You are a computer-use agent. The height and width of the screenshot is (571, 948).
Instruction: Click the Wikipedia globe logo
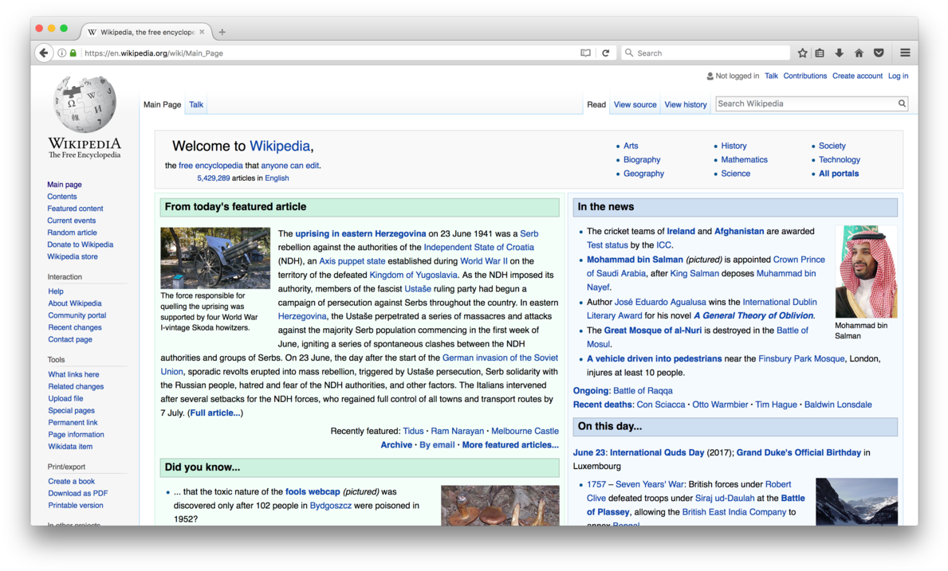click(85, 105)
